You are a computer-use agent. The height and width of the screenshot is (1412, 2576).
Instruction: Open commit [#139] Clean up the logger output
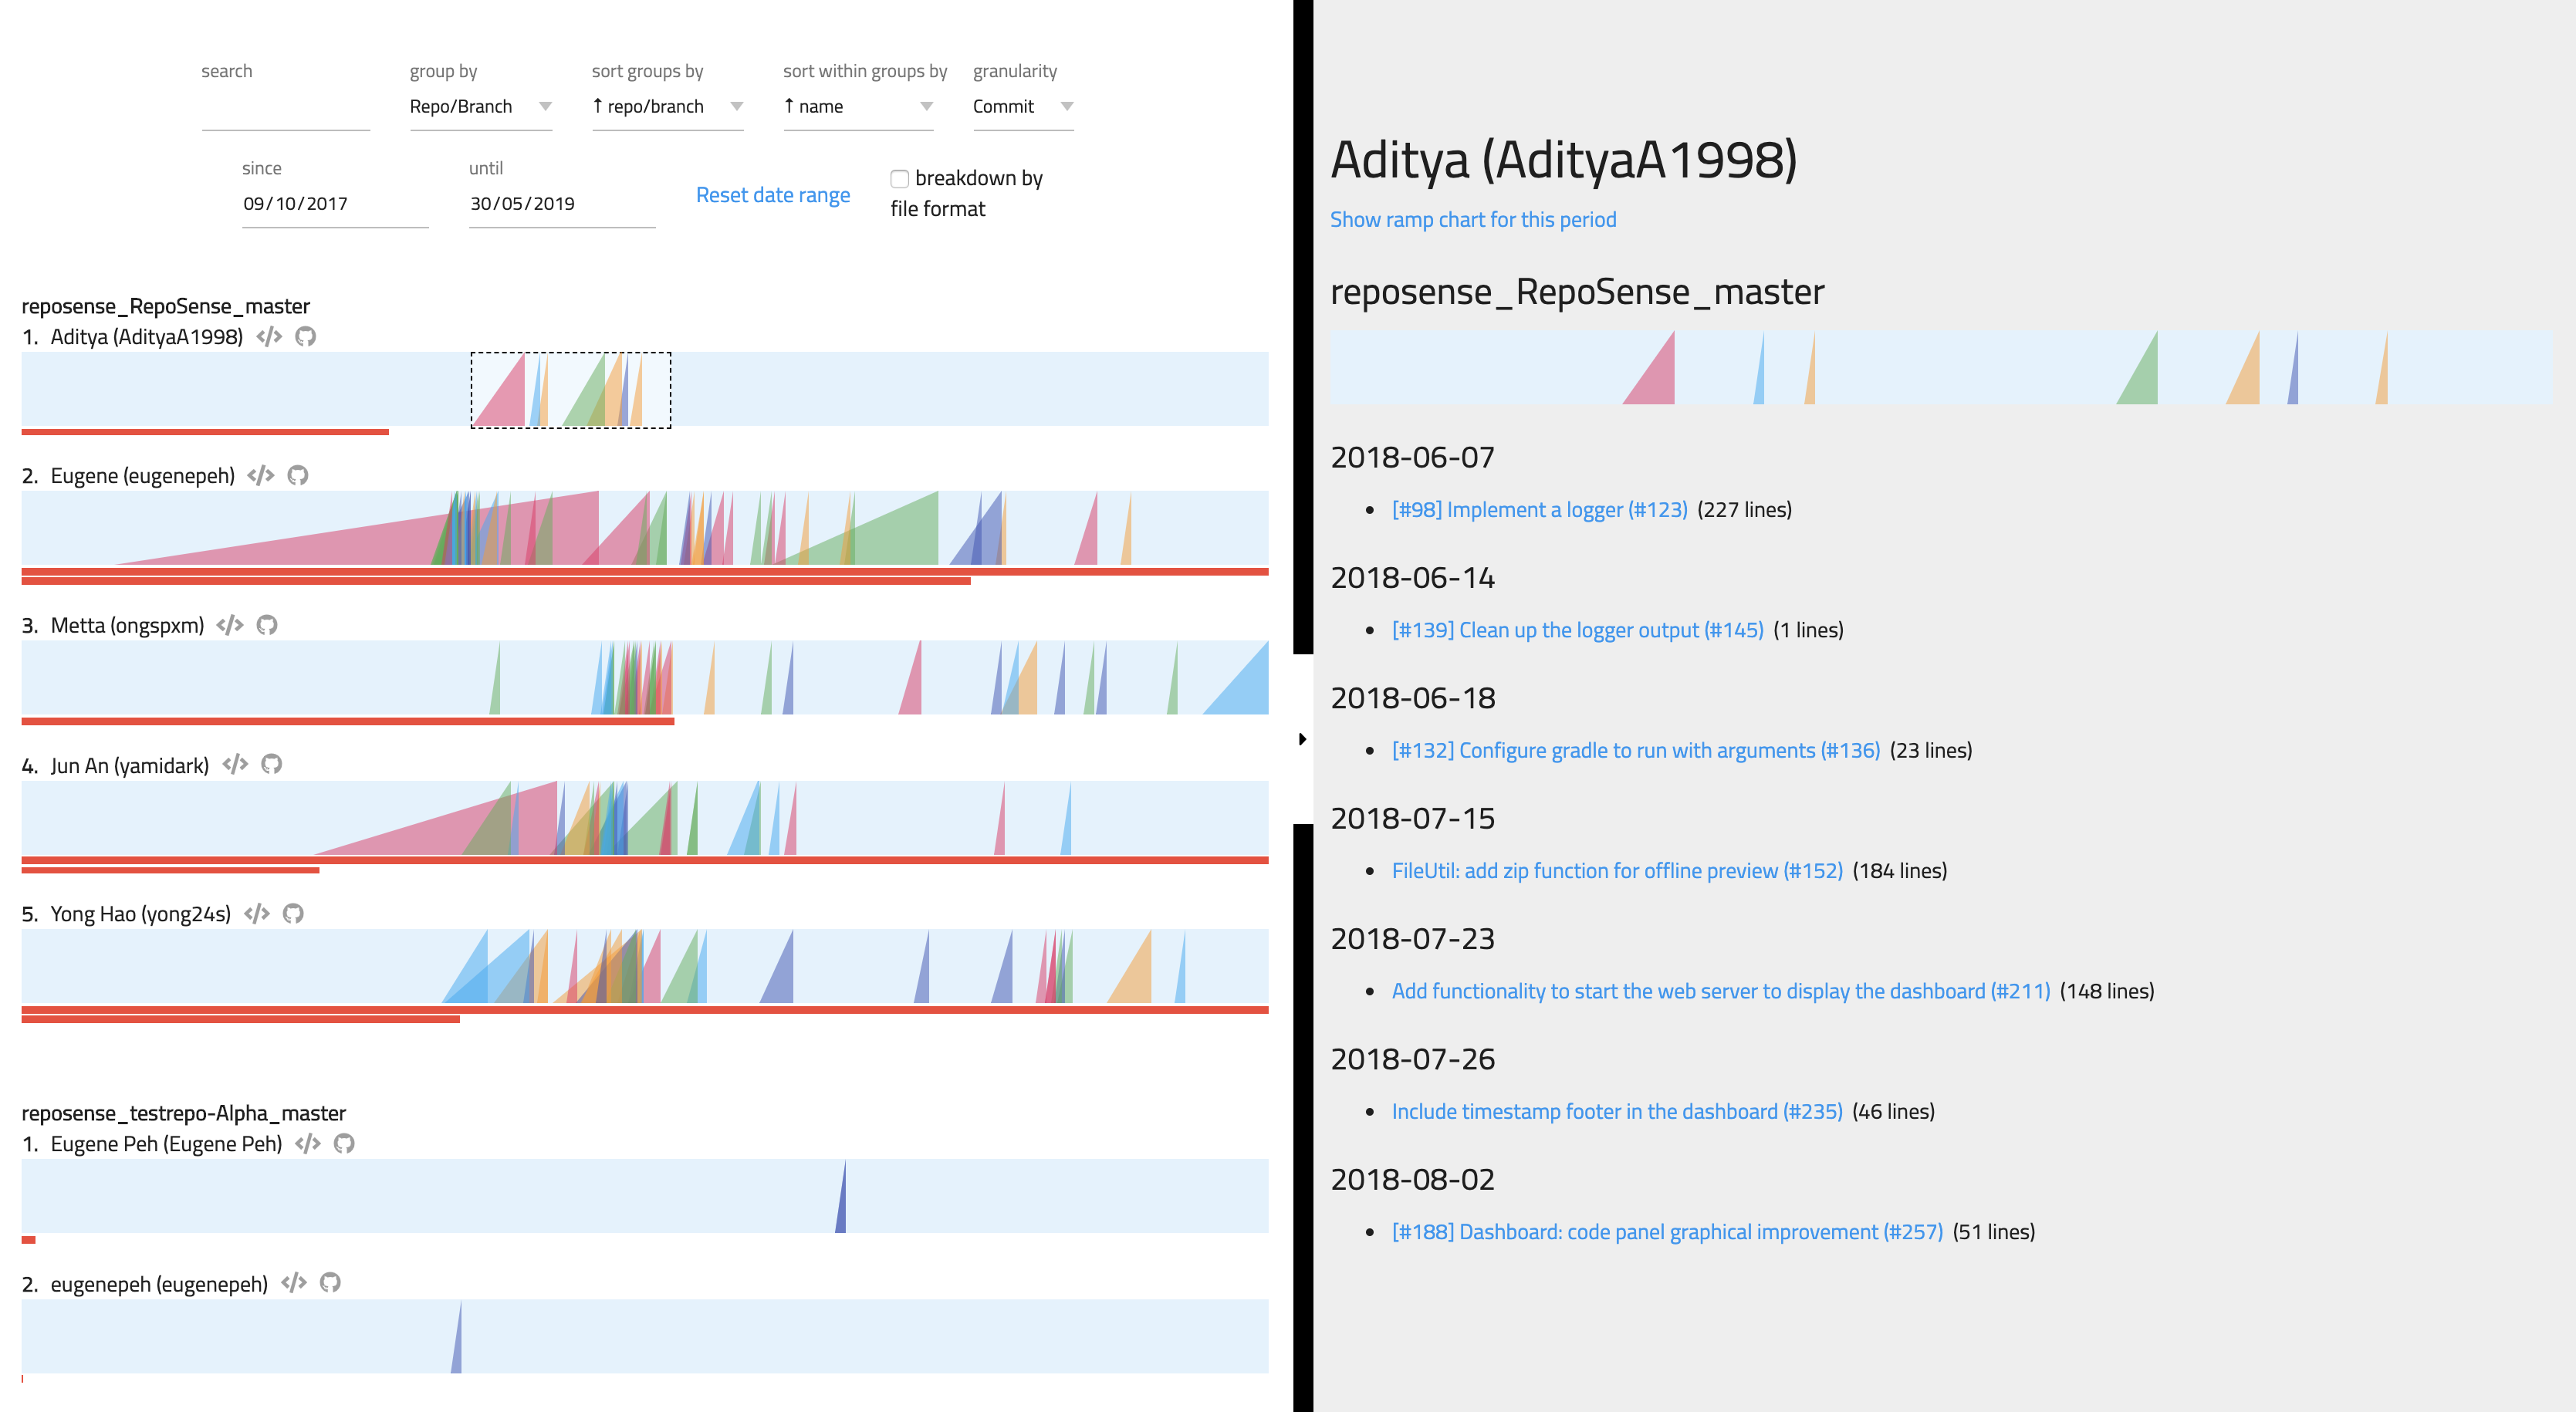tap(1578, 630)
